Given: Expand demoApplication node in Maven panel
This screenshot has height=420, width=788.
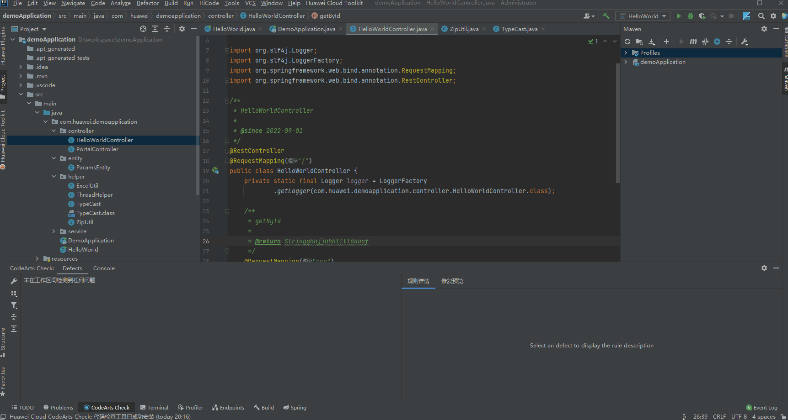Looking at the screenshot, I should [x=626, y=62].
